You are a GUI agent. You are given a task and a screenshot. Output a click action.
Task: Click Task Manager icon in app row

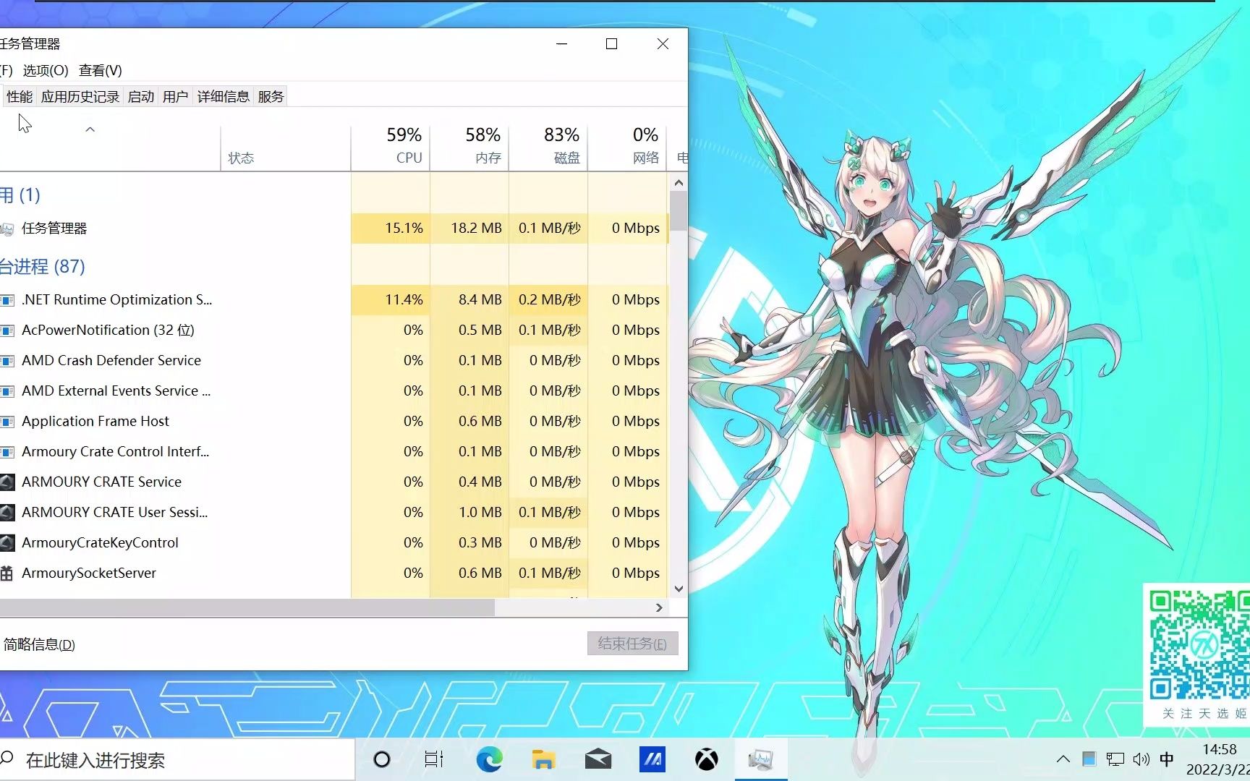click(x=7, y=229)
